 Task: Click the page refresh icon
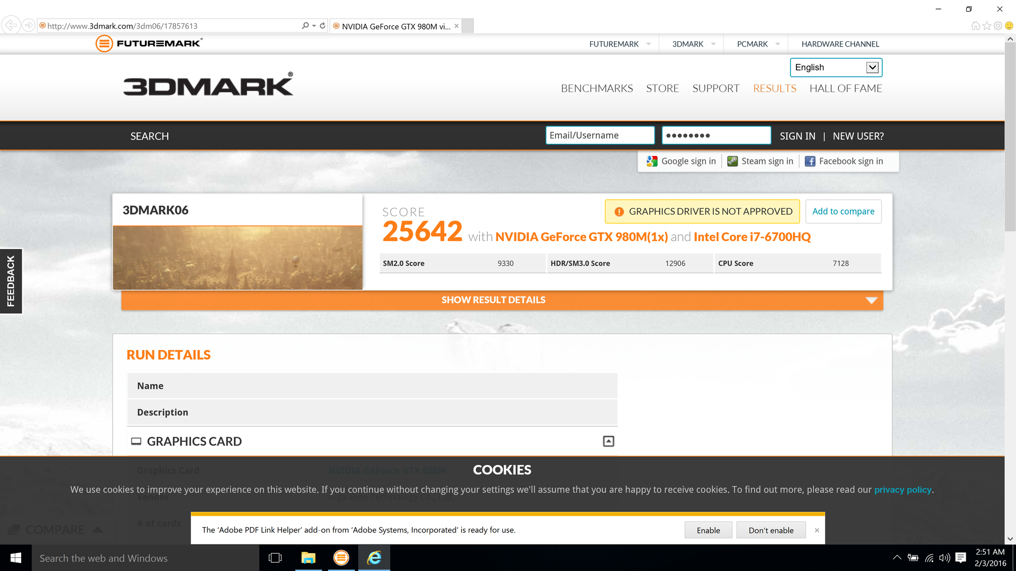(x=322, y=25)
